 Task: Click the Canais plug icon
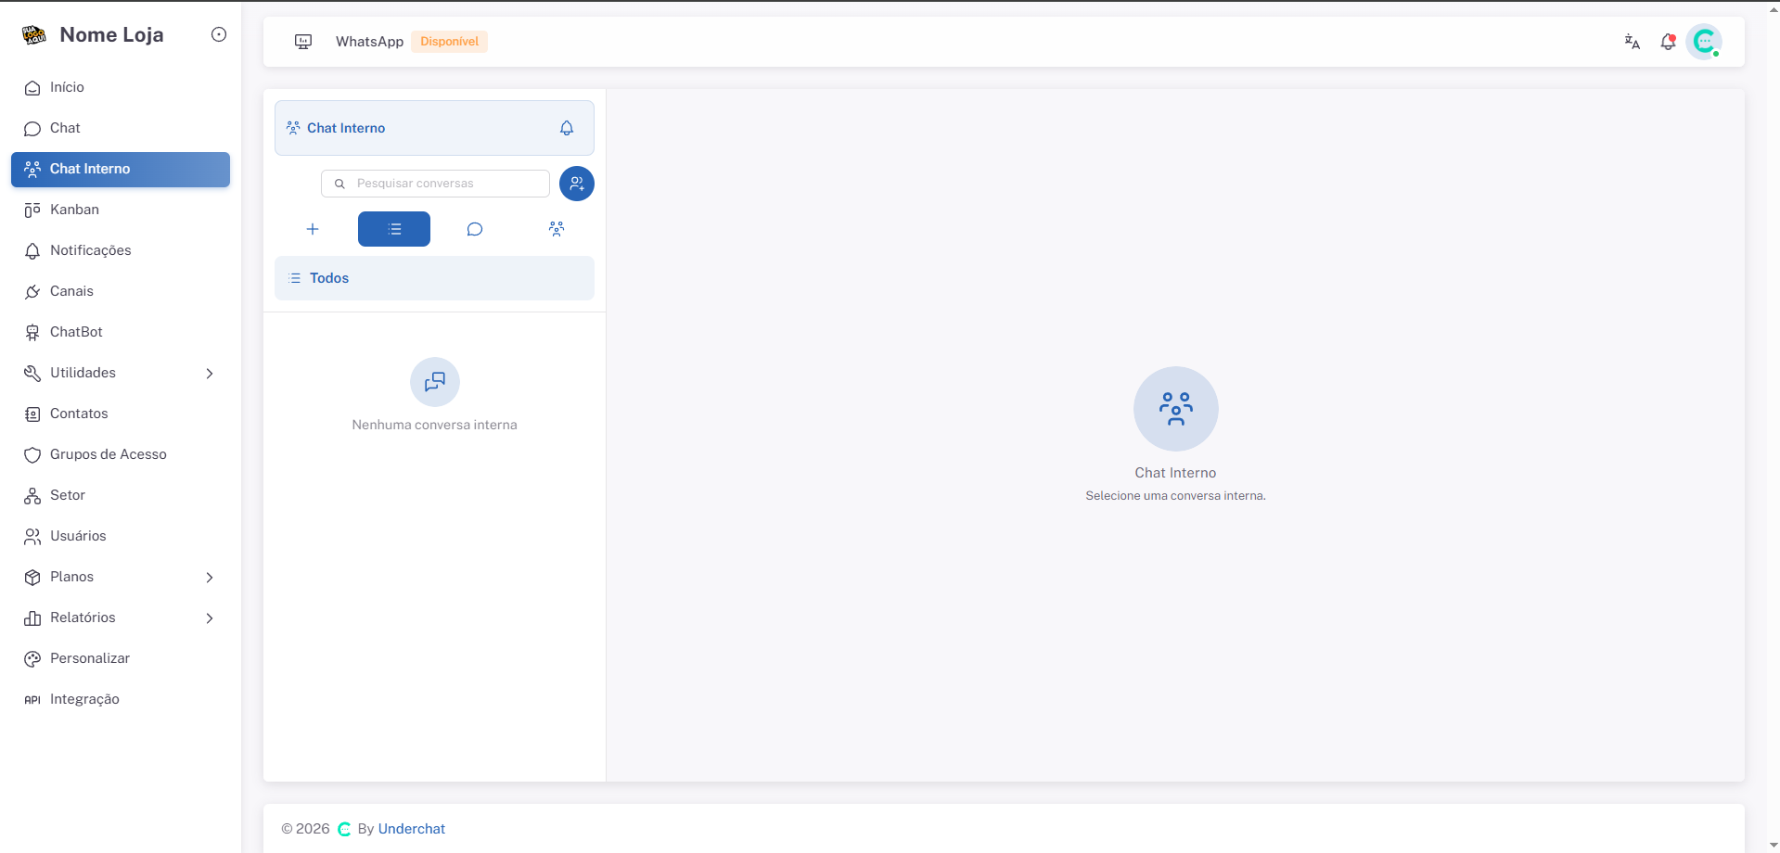32,292
